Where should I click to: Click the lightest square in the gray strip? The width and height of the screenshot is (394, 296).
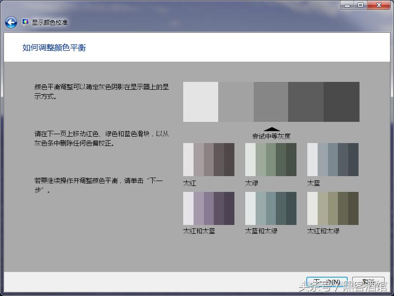pyautogui.click(x=200, y=101)
